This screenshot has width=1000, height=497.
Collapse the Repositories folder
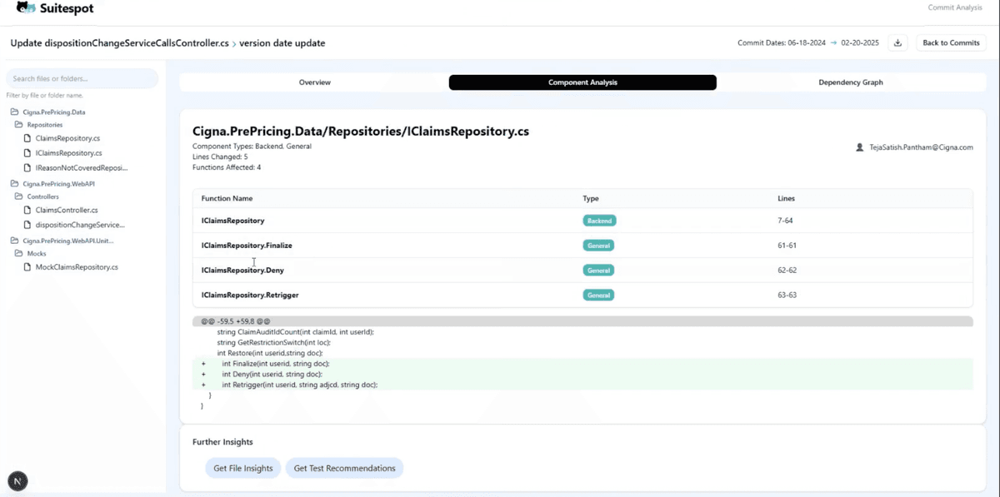pos(19,125)
